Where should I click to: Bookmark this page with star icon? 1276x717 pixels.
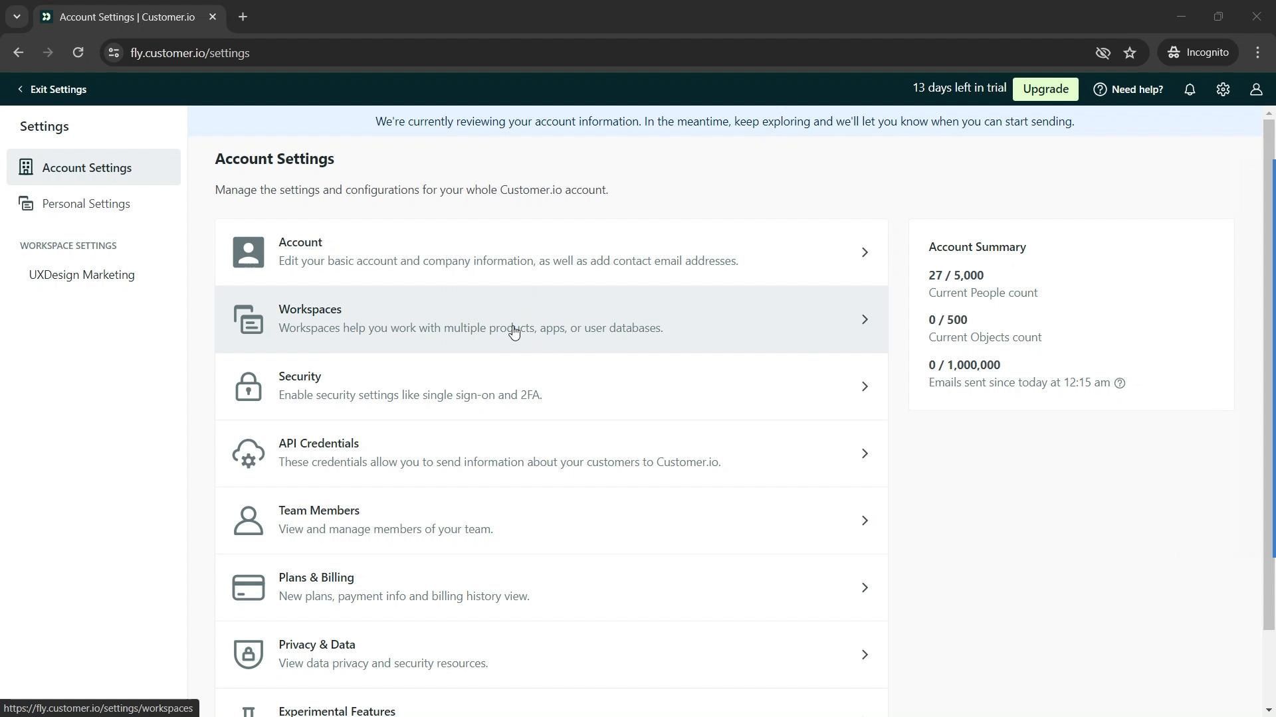pos(1130,52)
